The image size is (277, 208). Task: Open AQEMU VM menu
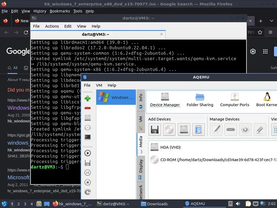(99, 85)
